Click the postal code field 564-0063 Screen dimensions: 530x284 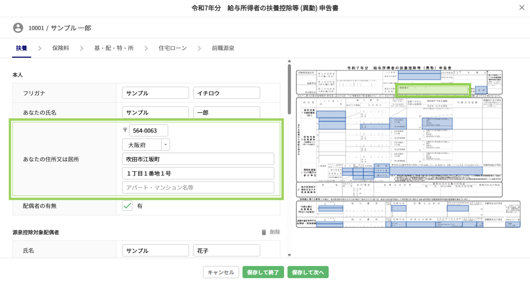[148, 130]
